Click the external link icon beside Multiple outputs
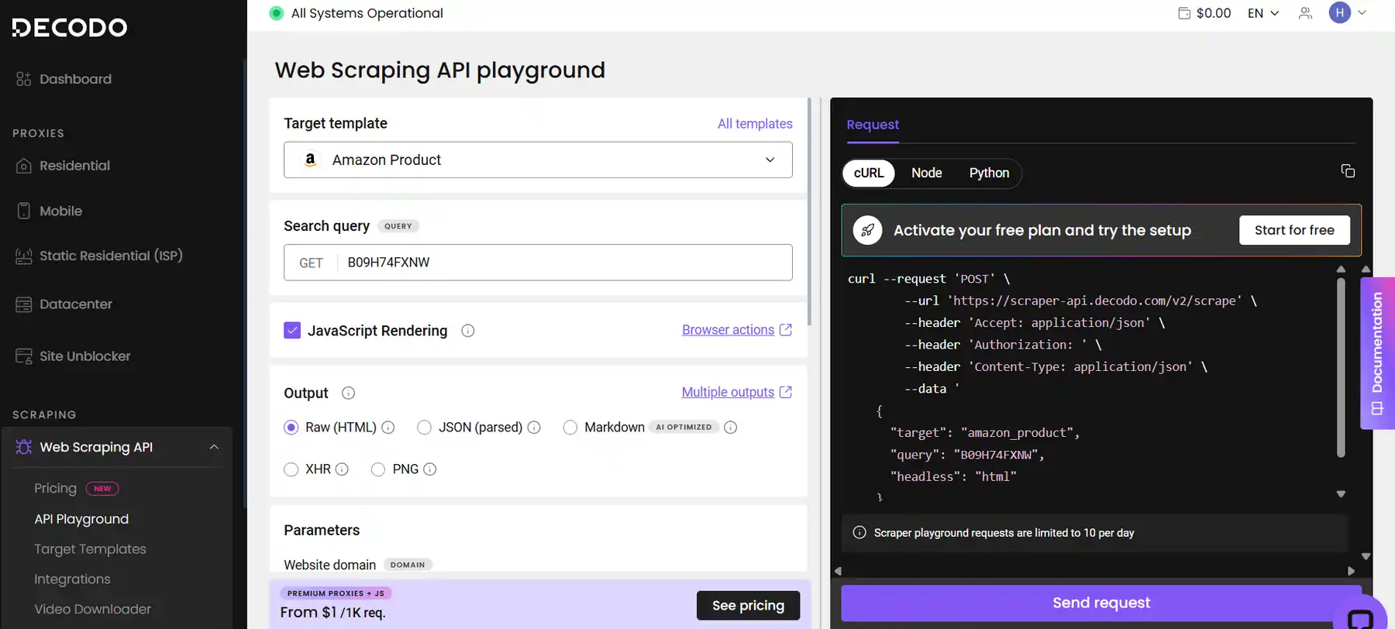This screenshot has height=629, width=1395. coord(786,392)
